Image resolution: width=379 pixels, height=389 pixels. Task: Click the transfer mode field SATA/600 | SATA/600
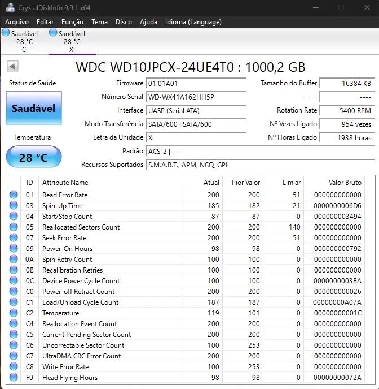(x=196, y=124)
